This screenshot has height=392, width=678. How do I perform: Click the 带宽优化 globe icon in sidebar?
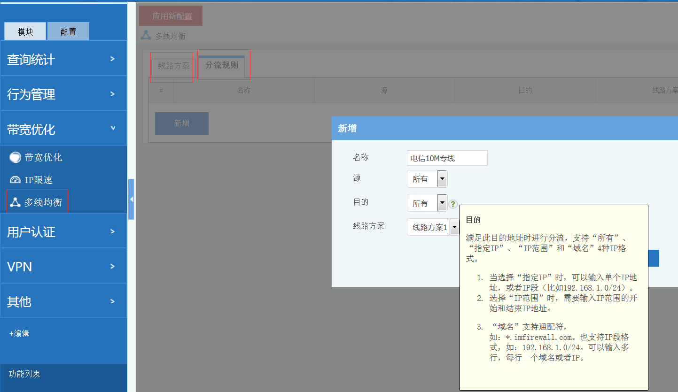16,158
